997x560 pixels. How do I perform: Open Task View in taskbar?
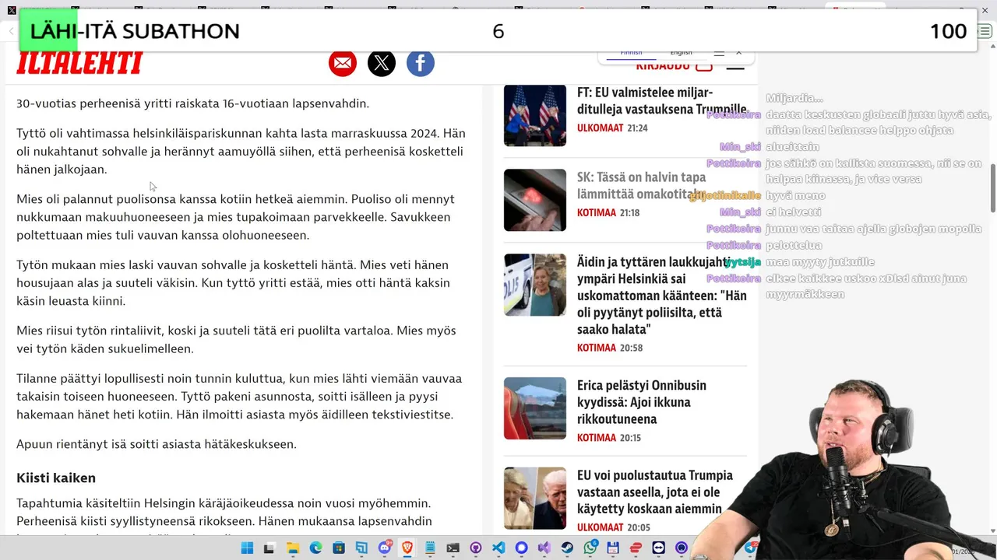pyautogui.click(x=270, y=548)
